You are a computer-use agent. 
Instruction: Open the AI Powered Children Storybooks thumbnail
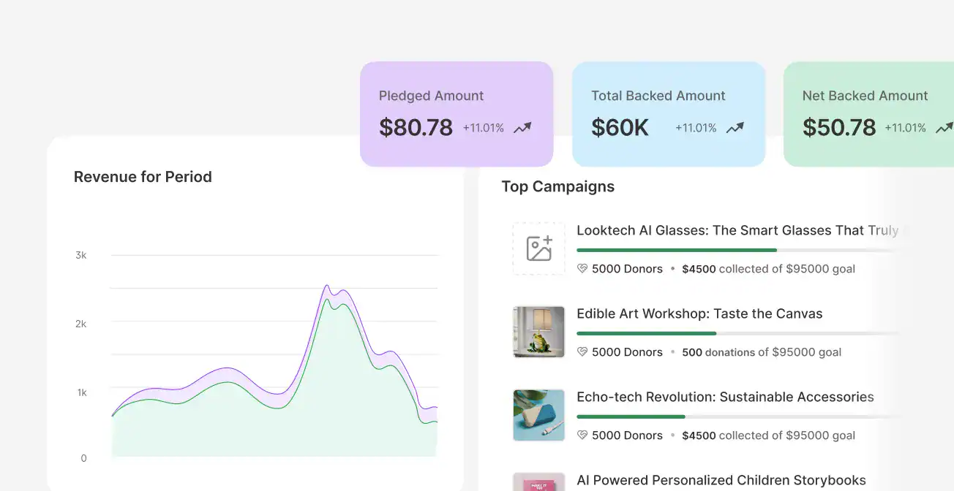(538, 482)
